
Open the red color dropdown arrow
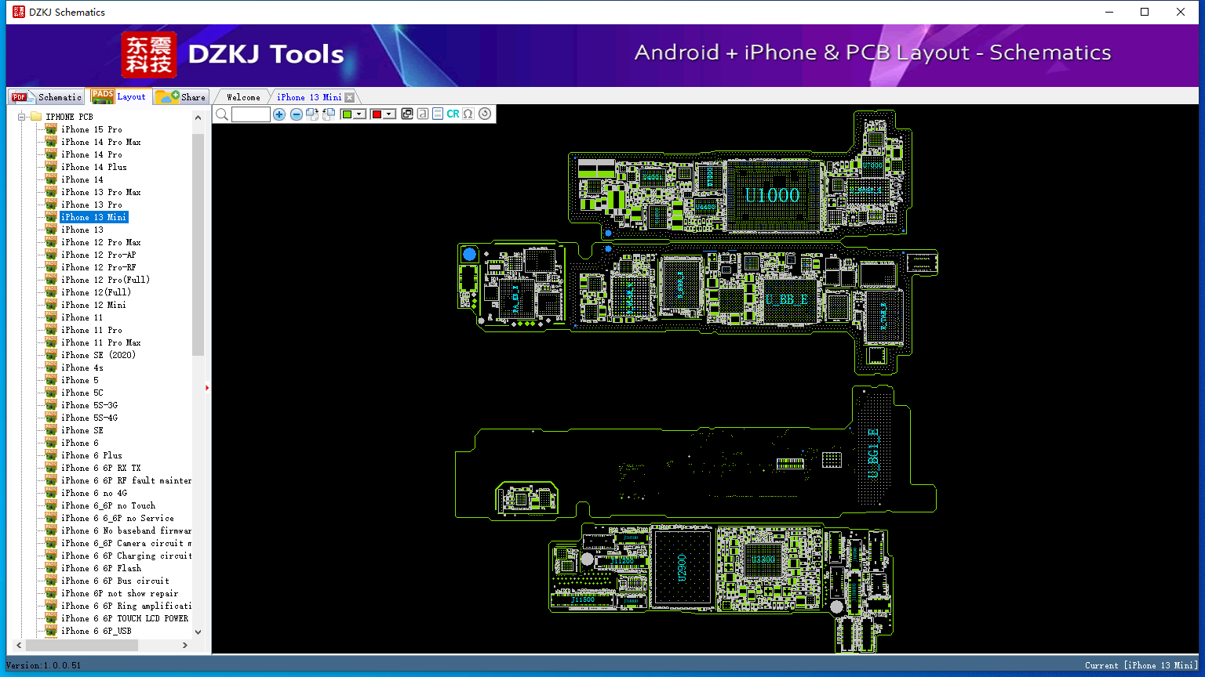coord(389,114)
